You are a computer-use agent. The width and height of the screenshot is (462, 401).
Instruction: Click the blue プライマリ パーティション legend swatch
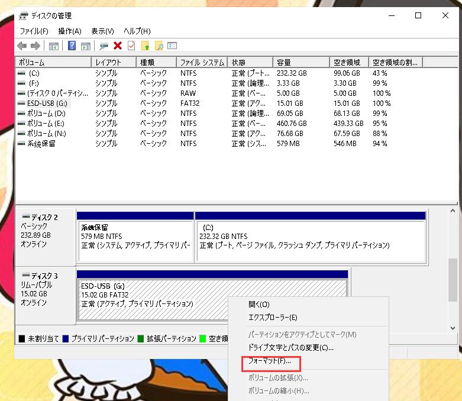[x=66, y=339]
